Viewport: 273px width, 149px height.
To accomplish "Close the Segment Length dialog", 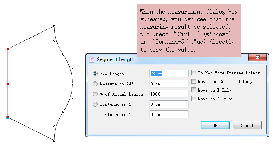I will coord(257,57).
